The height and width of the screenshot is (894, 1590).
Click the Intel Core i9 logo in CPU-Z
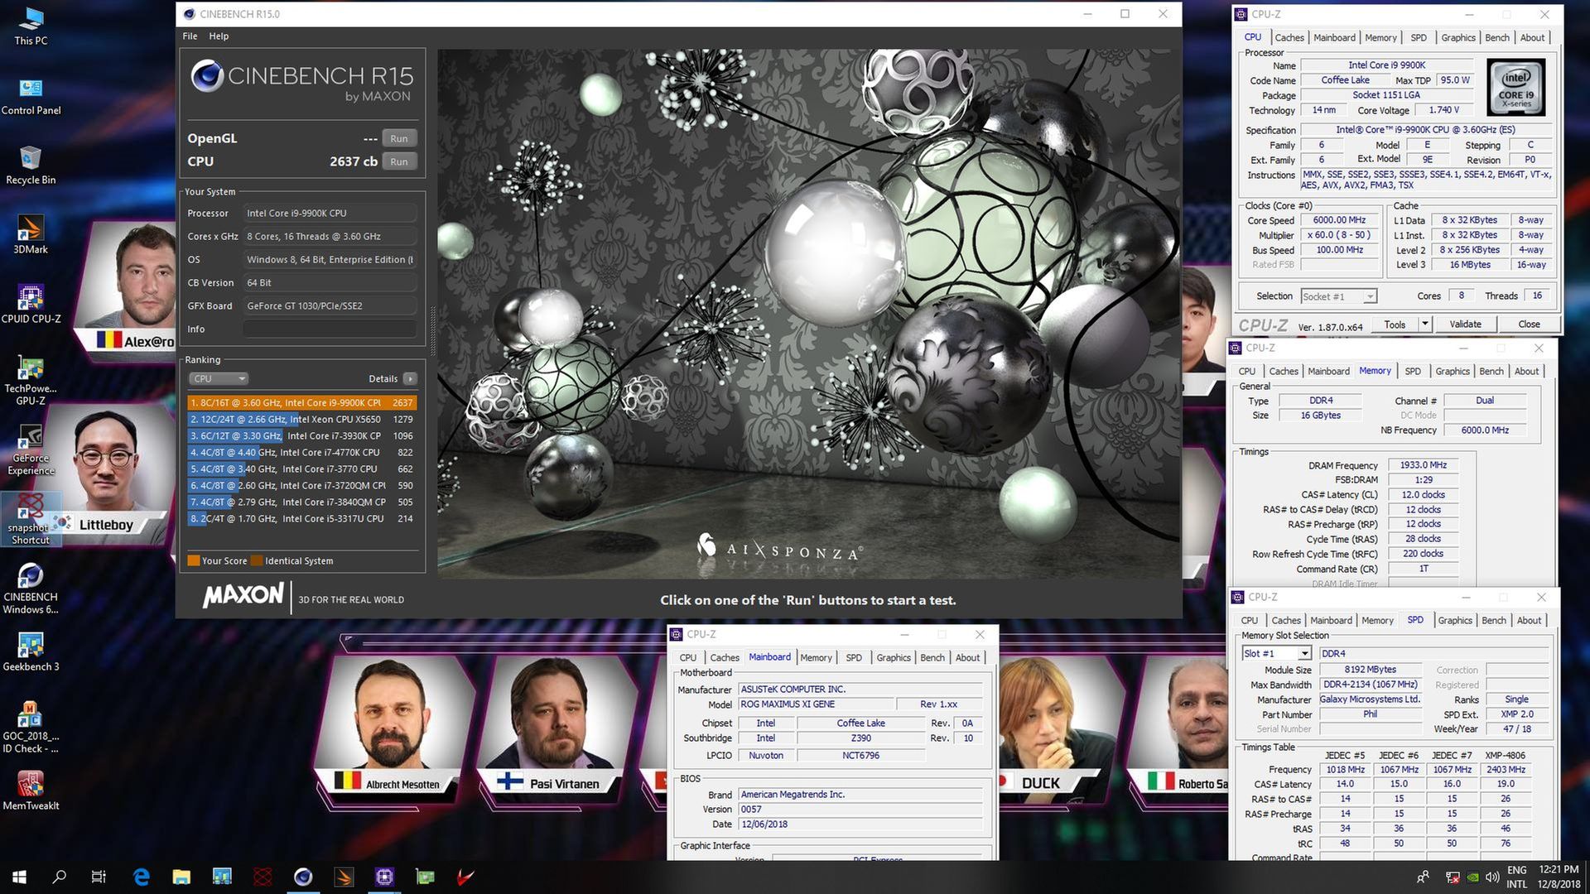pos(1516,87)
